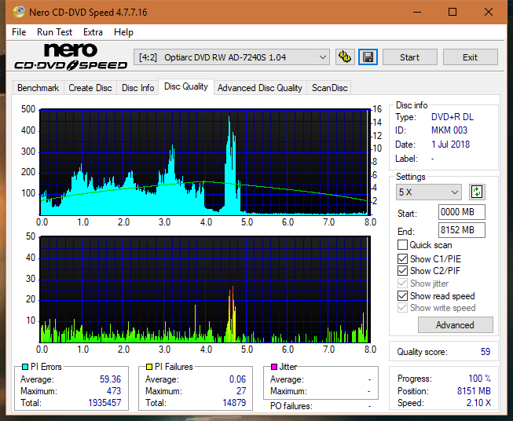Open the drive options icon

coord(345,57)
